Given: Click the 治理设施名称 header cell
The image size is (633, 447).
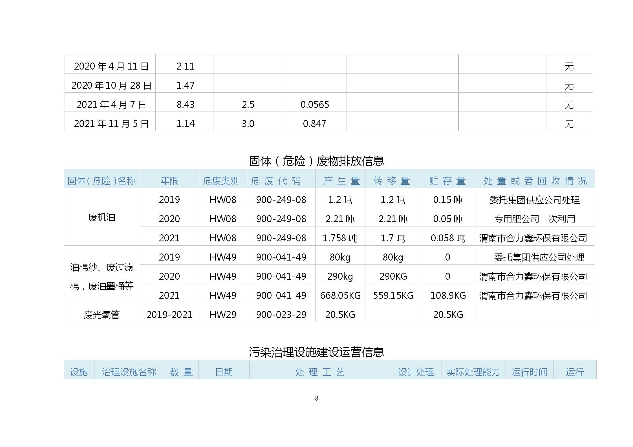Looking at the screenshot, I should (x=129, y=372).
